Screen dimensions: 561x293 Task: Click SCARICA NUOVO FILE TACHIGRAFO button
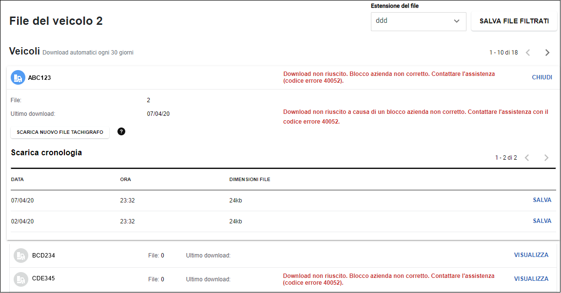pos(60,132)
